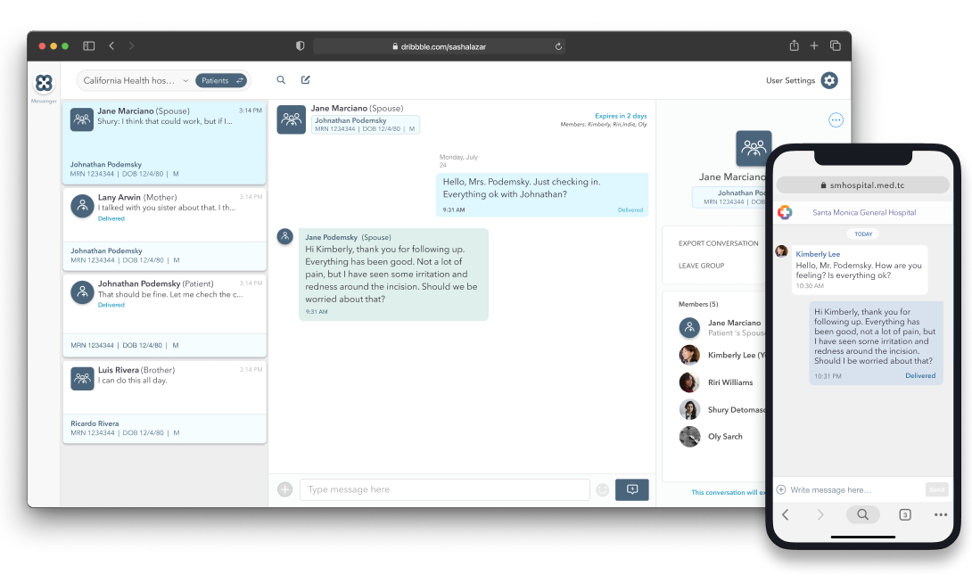
Task: Click the Safari sidebar toggle icon
Action: 88,45
